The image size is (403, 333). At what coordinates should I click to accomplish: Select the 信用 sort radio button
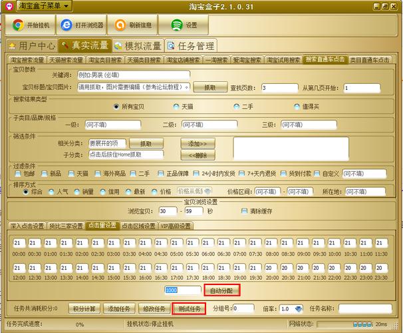click(103, 192)
